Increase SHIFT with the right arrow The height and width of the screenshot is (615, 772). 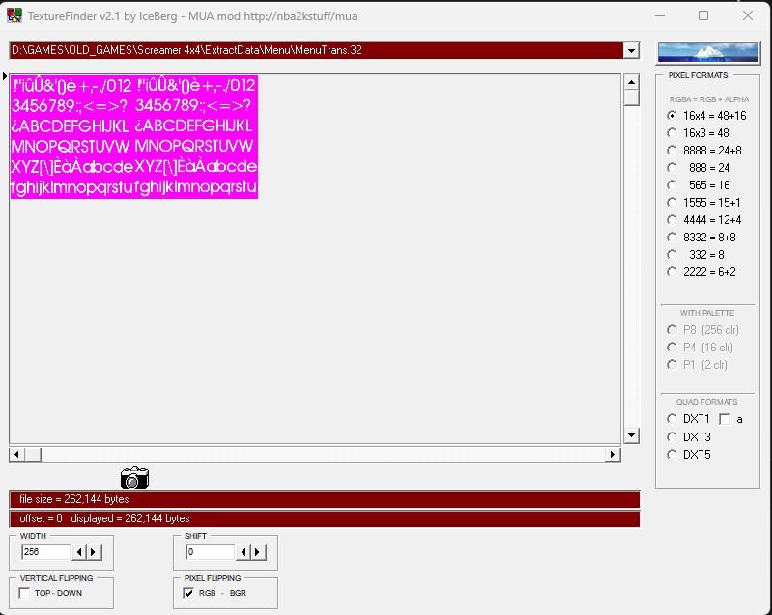[x=259, y=552]
